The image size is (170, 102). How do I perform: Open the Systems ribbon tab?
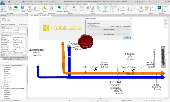click(33, 4)
